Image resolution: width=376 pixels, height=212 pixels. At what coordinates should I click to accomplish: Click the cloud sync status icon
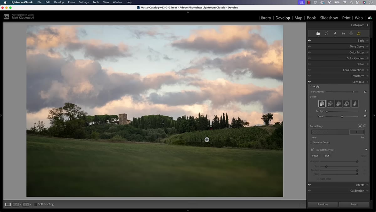370,18
